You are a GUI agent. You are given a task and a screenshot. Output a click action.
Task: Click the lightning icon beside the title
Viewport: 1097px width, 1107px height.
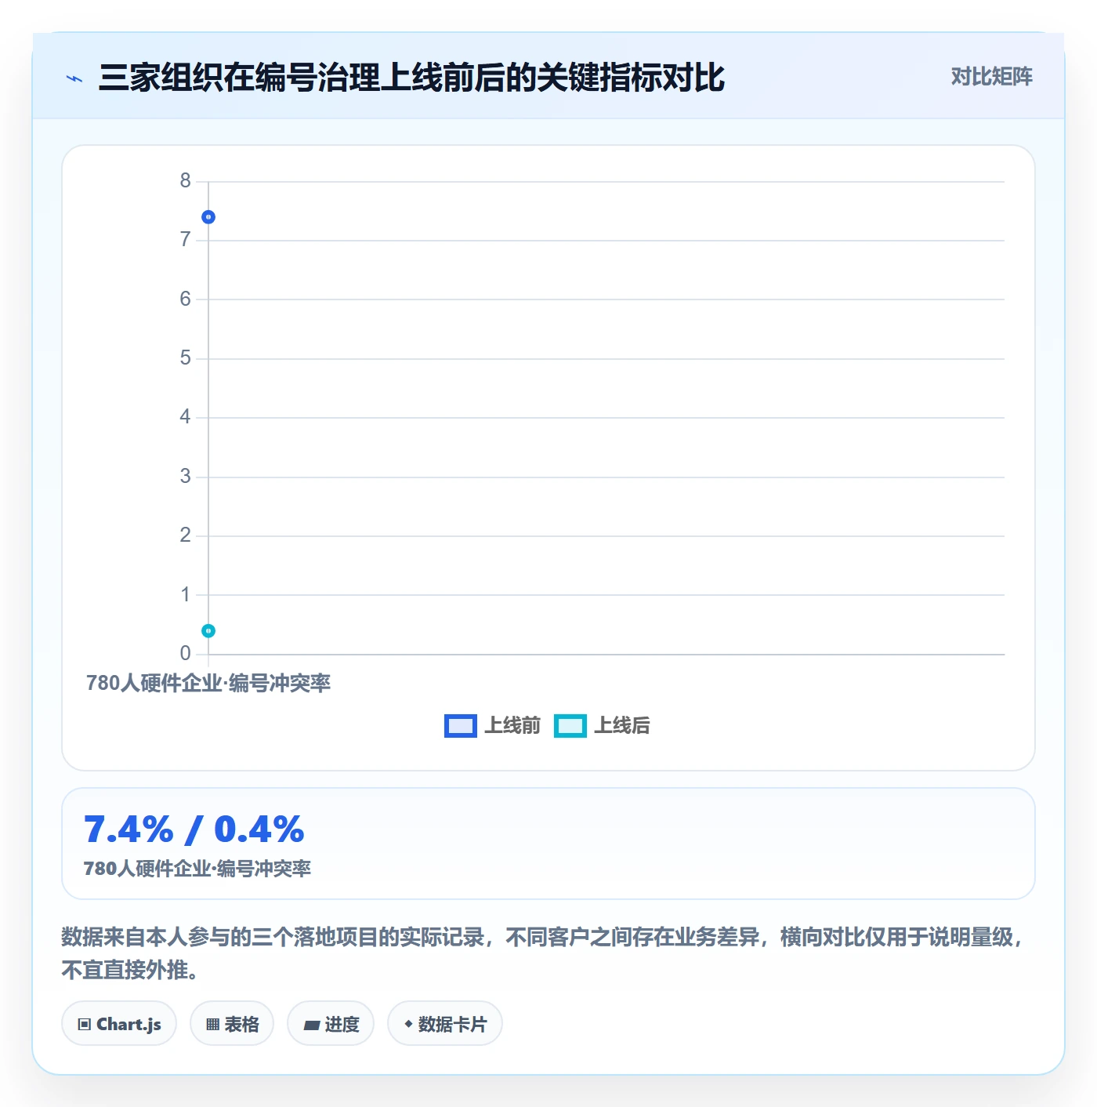click(x=74, y=78)
